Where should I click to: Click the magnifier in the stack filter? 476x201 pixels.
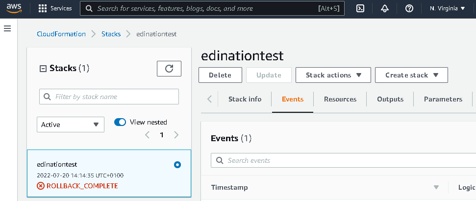tap(47, 97)
